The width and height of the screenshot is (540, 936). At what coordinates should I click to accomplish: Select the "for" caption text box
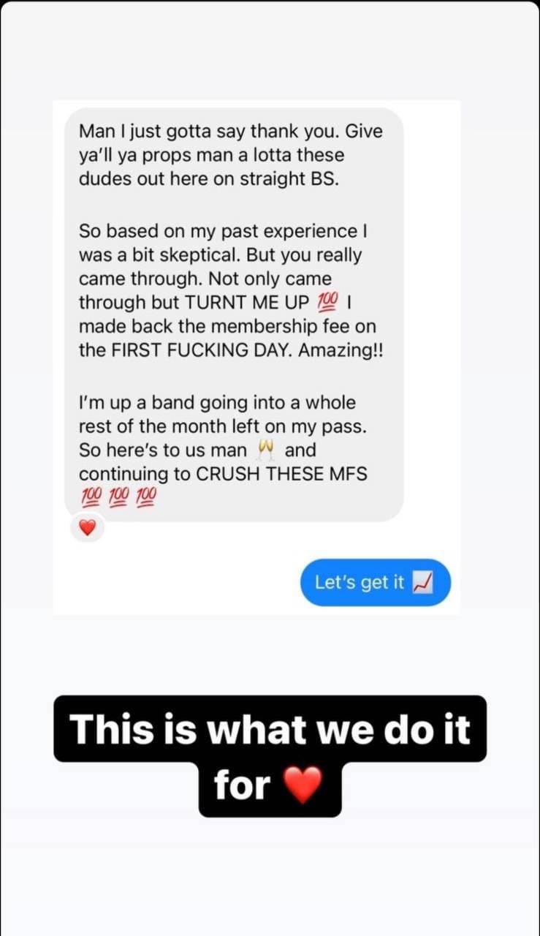270,786
